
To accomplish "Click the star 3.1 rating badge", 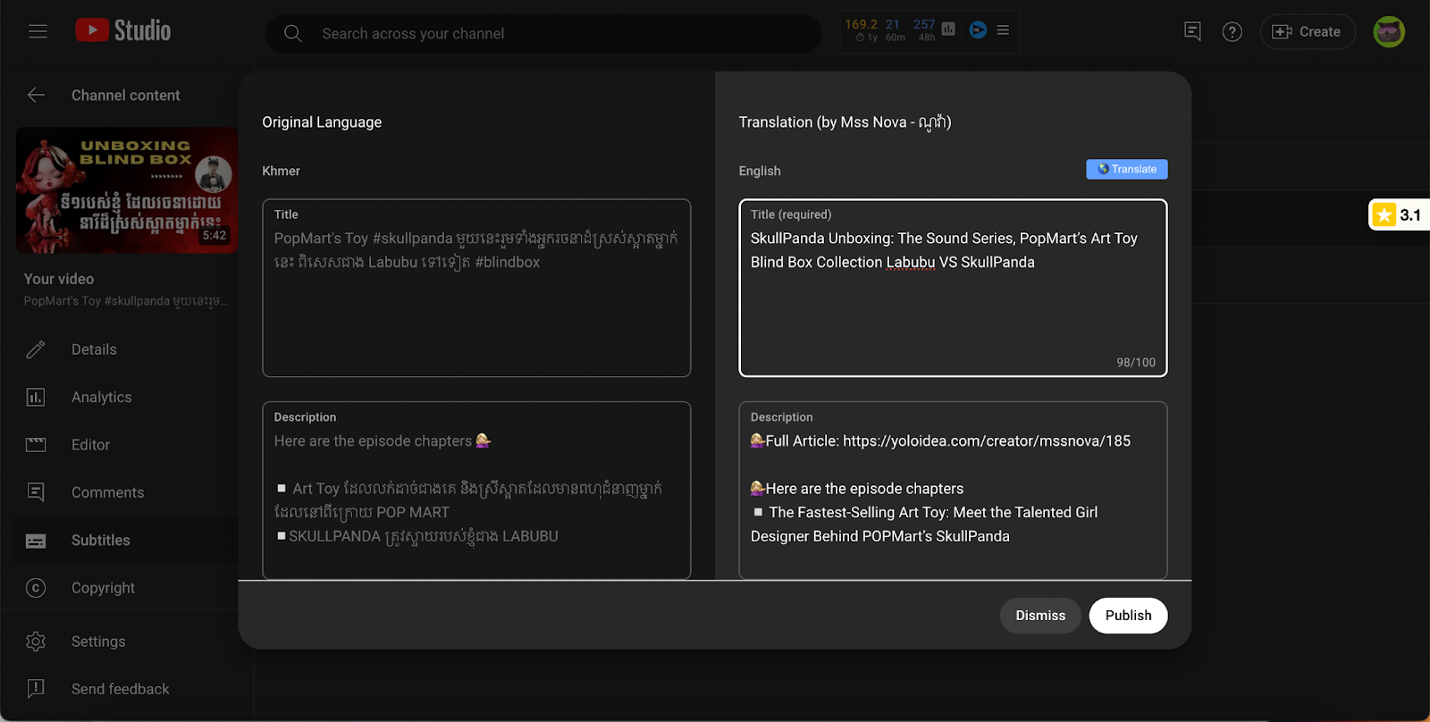I will [x=1400, y=214].
